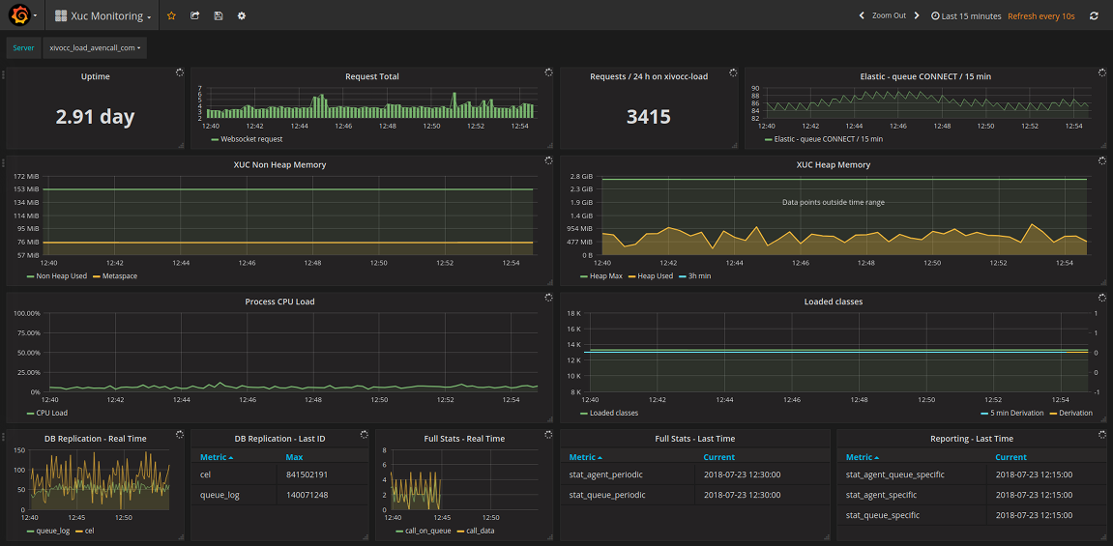Viewport: 1113px width, 546px height.
Task: Sort Reporting table by Metric column header
Action: 860,457
